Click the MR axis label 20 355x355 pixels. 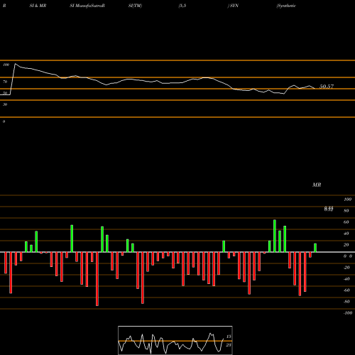pos(346,245)
